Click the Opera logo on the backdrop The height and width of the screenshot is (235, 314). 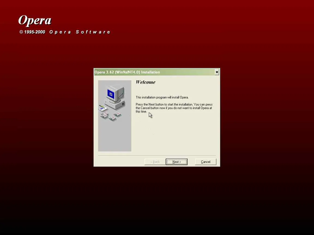[x=35, y=20]
